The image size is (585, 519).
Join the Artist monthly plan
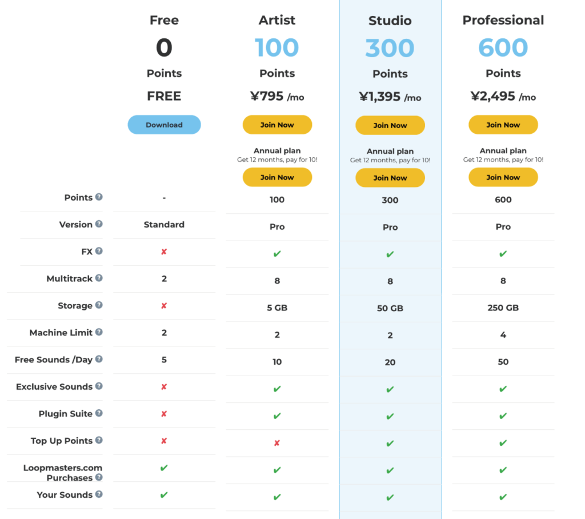tap(277, 125)
